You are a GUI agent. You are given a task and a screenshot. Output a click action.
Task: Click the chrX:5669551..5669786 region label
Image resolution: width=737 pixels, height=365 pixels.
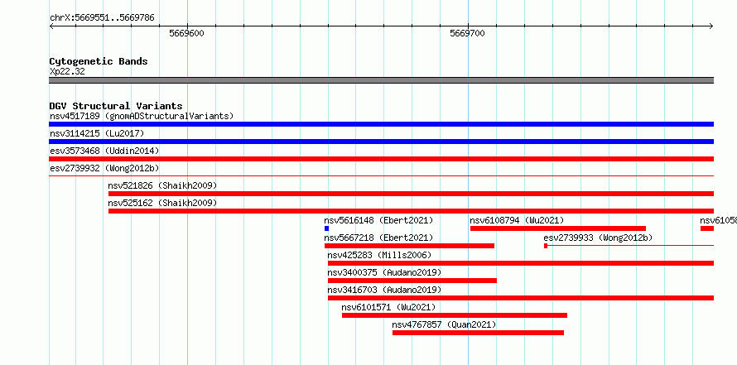point(102,18)
